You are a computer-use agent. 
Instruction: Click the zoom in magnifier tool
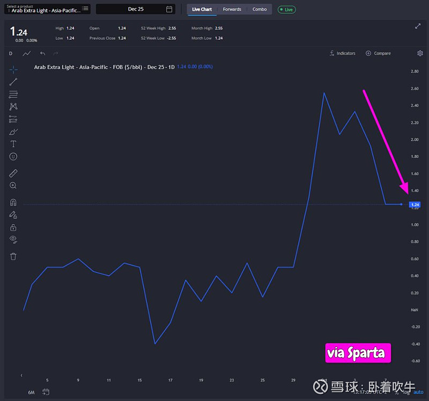point(13,185)
